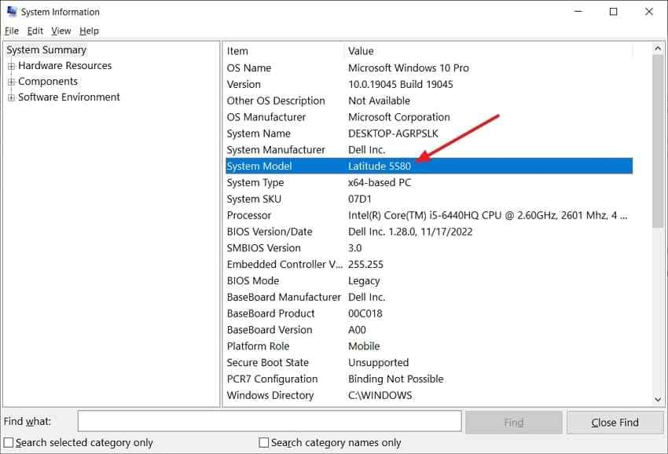Viewport: 668px width, 454px height.
Task: Click the C:\WINDOWS value
Action: pyautogui.click(x=380, y=395)
